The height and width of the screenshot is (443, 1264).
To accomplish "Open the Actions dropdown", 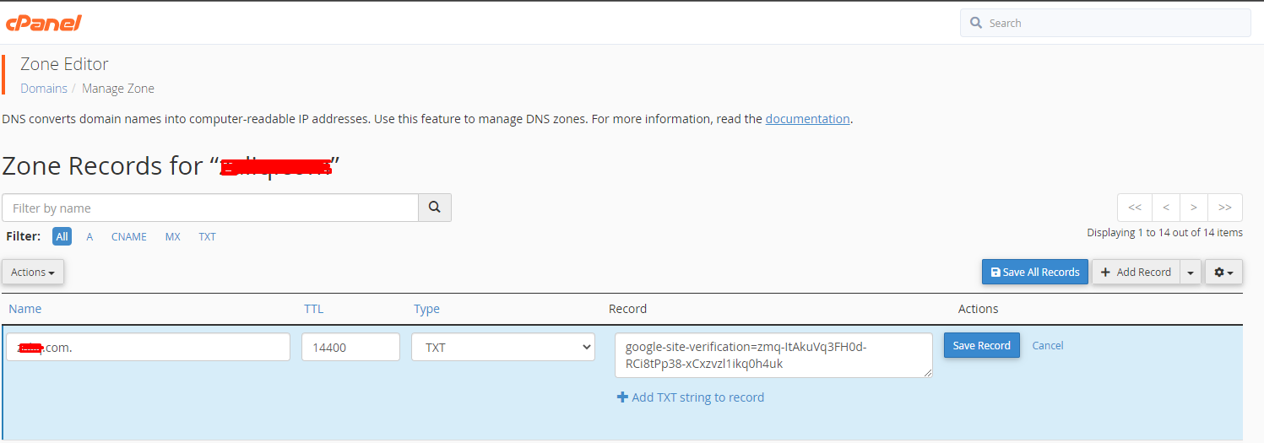I will click(x=33, y=272).
